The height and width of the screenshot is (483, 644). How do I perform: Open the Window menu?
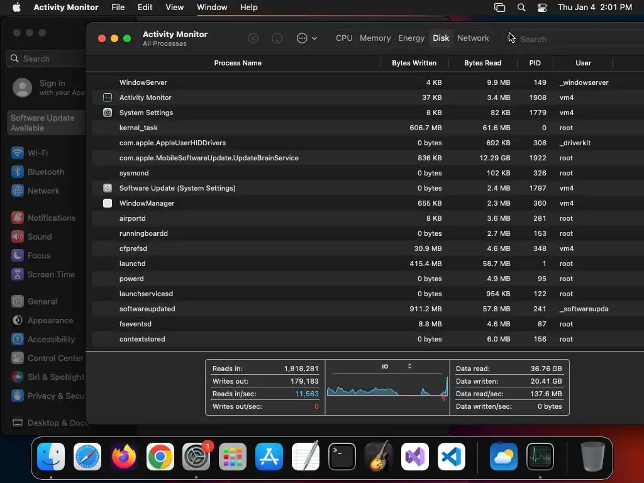pyautogui.click(x=212, y=7)
